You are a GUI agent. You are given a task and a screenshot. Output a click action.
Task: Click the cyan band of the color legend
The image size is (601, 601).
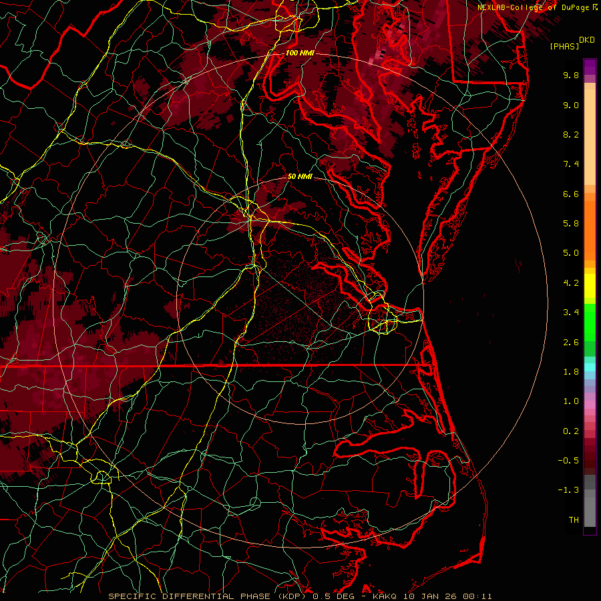[x=590, y=367]
